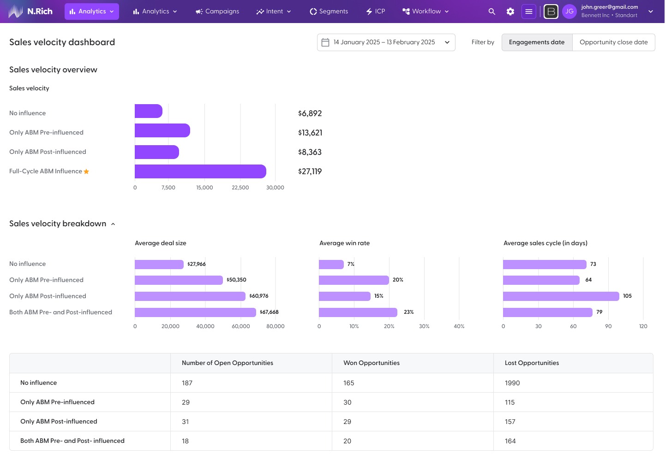
Task: Go to Segments page
Action: 329,12
